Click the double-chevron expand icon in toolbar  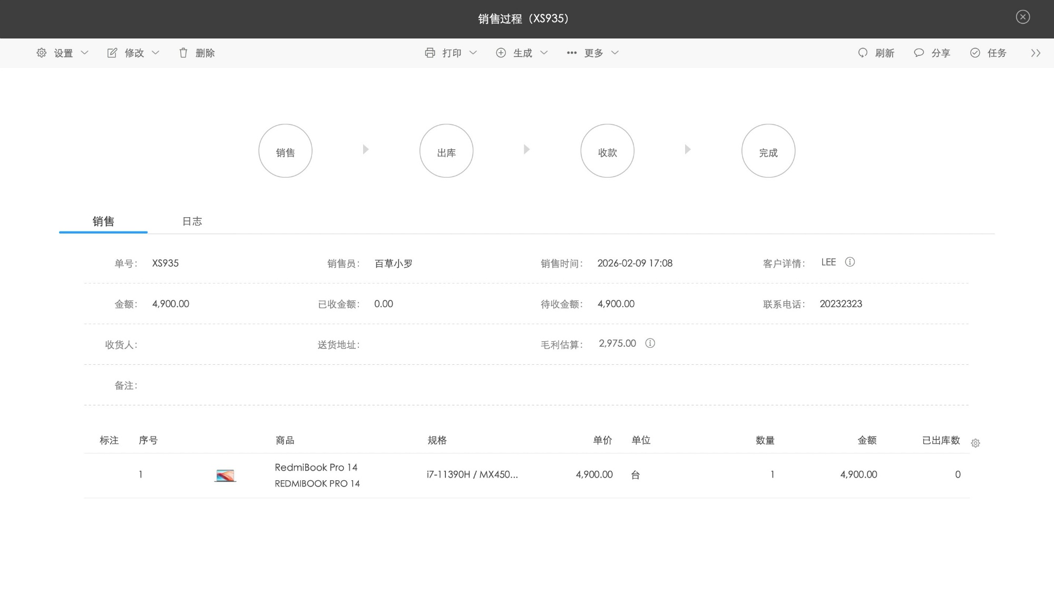[1036, 53]
